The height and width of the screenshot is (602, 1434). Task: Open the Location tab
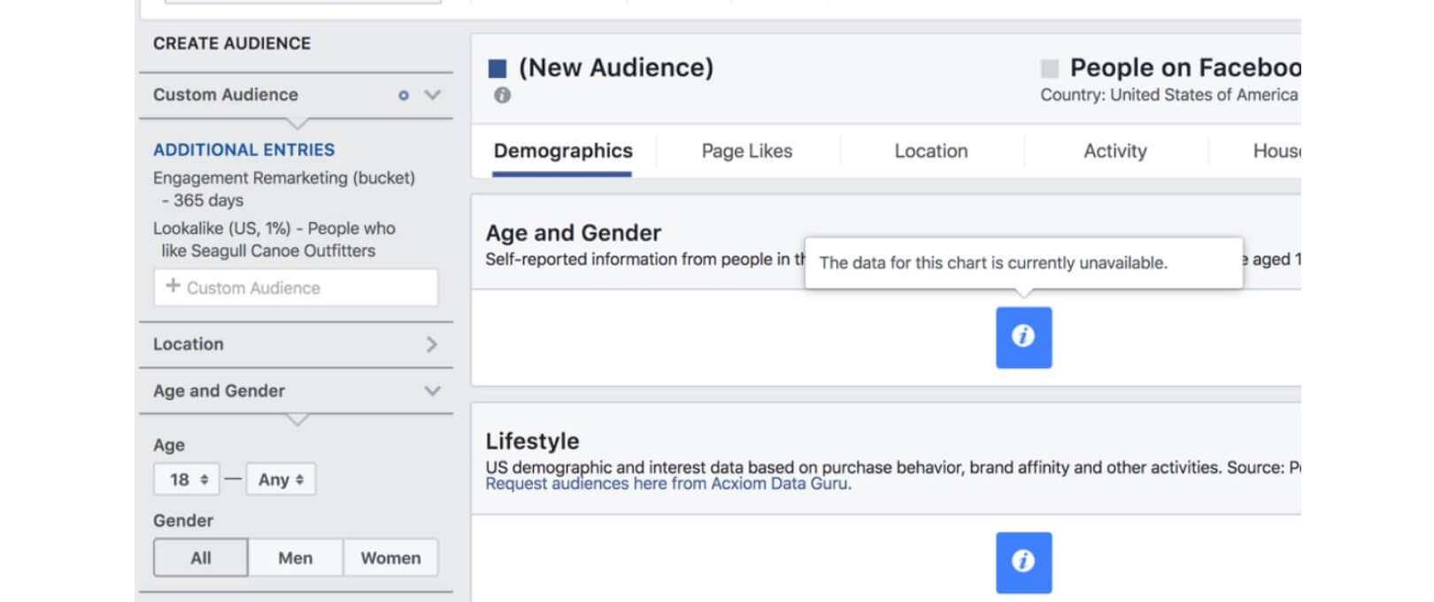click(x=931, y=150)
